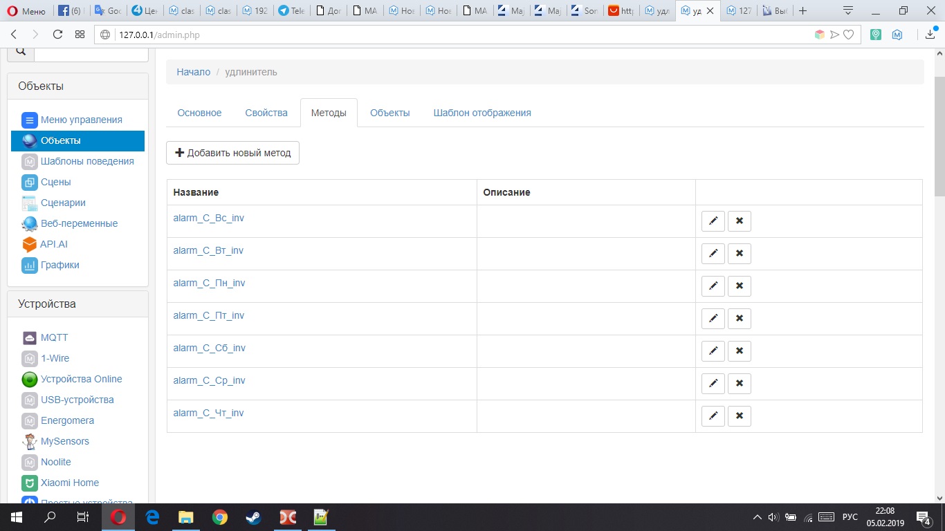
Task: Click Добавить новый метод button
Action: pyautogui.click(x=232, y=153)
